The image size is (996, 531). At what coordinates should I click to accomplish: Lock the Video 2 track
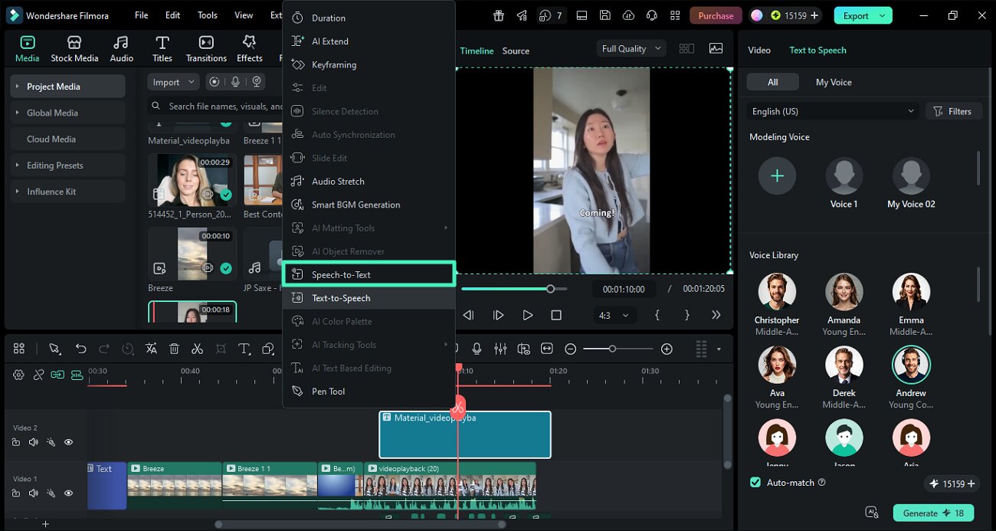click(15, 442)
